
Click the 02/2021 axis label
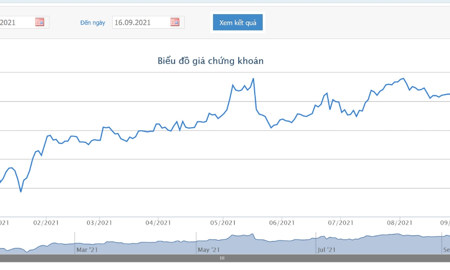point(46,223)
